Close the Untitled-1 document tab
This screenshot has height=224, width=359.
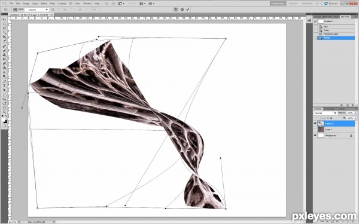(x=51, y=14)
